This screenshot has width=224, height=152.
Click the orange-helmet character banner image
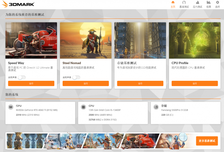[103, 141]
